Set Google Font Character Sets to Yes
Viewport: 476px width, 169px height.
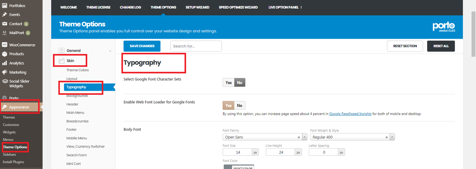click(228, 82)
